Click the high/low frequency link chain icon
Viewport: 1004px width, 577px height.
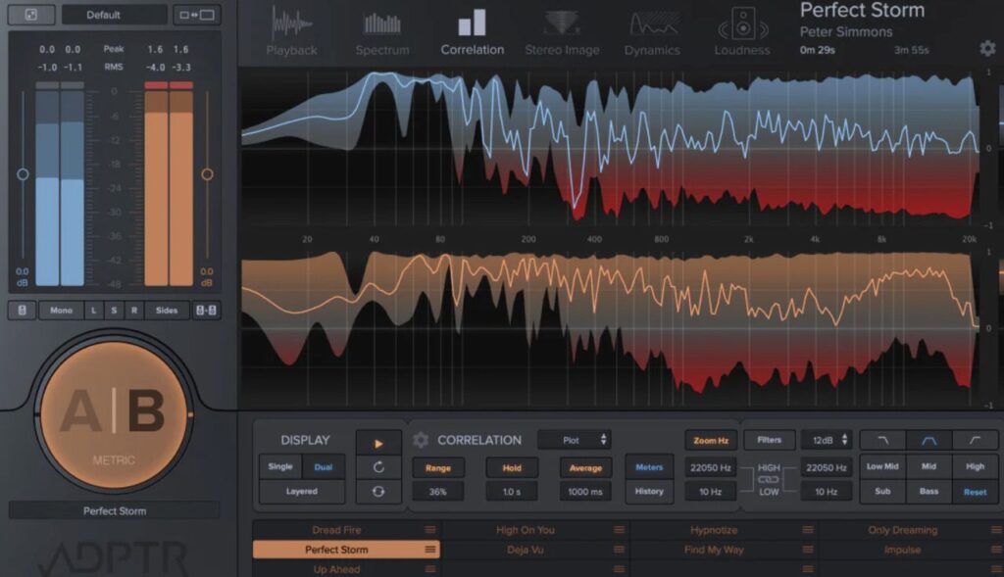pos(769,479)
